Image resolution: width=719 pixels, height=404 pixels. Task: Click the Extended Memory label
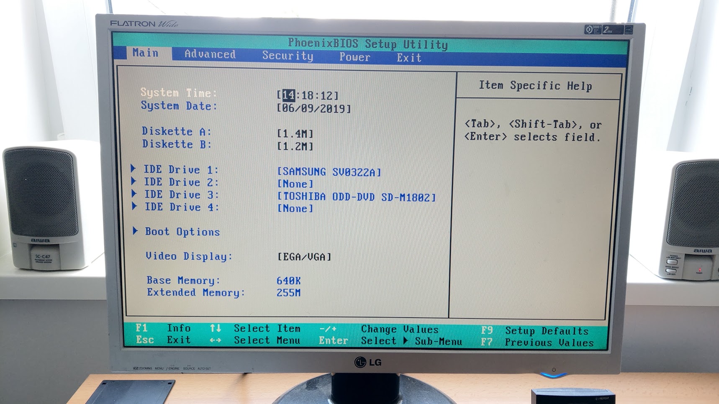(196, 292)
